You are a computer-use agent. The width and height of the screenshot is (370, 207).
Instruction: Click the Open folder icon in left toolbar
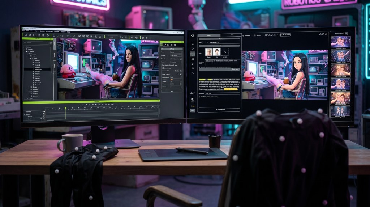30,35
